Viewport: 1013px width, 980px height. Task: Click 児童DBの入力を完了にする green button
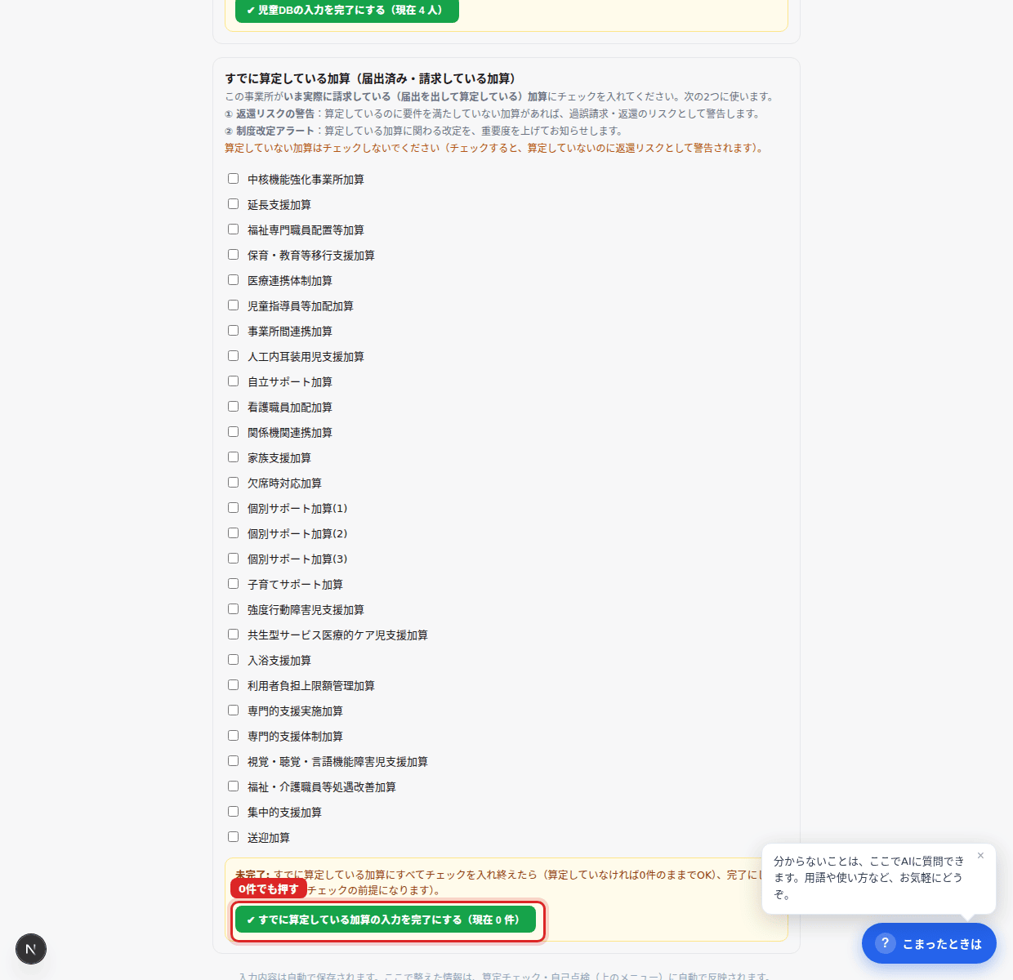[347, 11]
